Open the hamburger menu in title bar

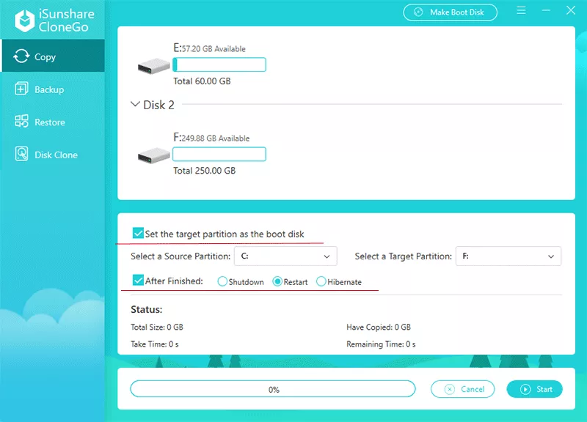pos(520,12)
